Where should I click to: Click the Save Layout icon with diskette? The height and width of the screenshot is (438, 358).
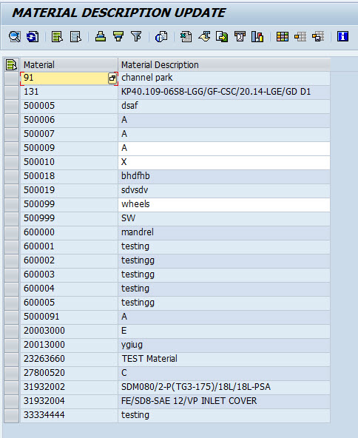318,36
